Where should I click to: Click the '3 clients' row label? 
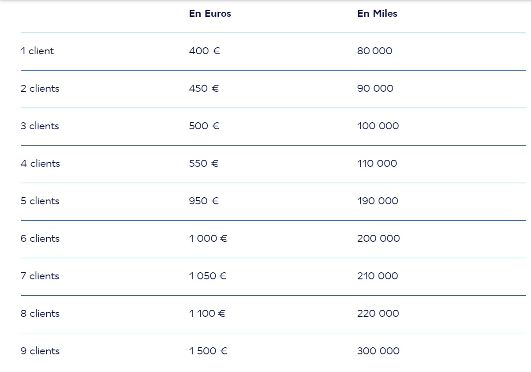pyautogui.click(x=40, y=126)
